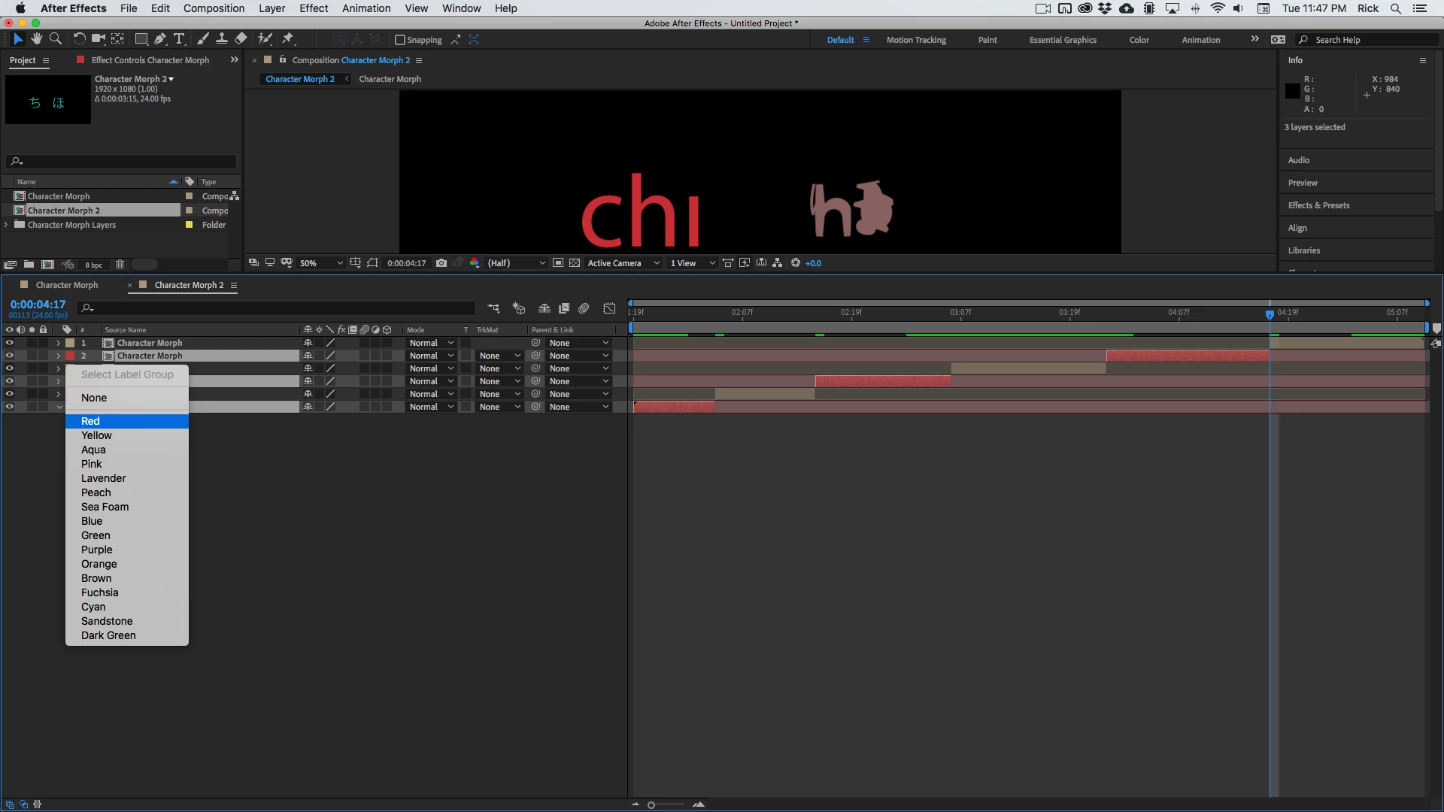Take snapshot with camera icon
The image size is (1444, 812).
click(441, 263)
